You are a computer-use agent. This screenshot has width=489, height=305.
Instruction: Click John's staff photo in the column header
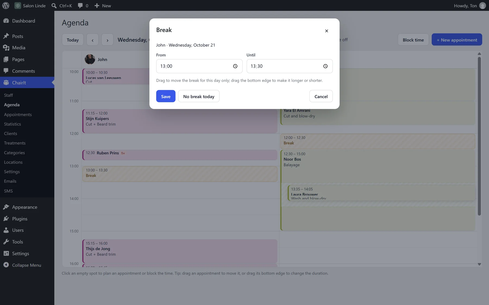click(90, 59)
